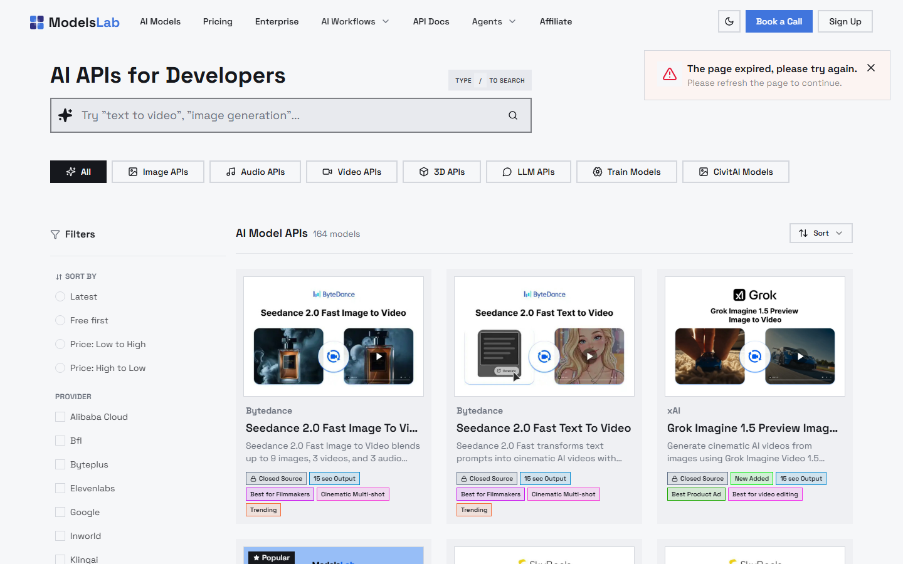The width and height of the screenshot is (903, 564).
Task: Open the Sort dropdown
Action: 821,233
